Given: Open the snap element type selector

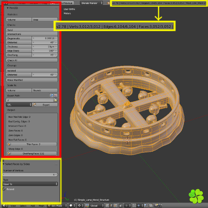Looking at the screenshot, I should point(140,205).
